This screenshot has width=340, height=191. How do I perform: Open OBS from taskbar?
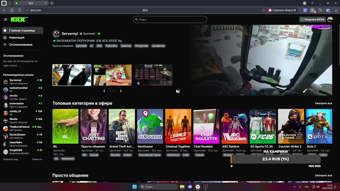click(206, 187)
